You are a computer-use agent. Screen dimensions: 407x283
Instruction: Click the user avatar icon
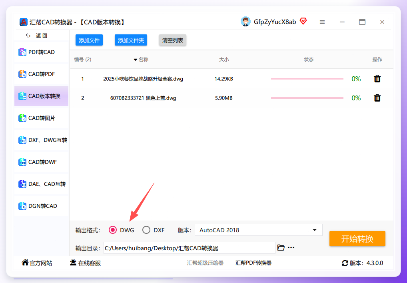pyautogui.click(x=245, y=22)
